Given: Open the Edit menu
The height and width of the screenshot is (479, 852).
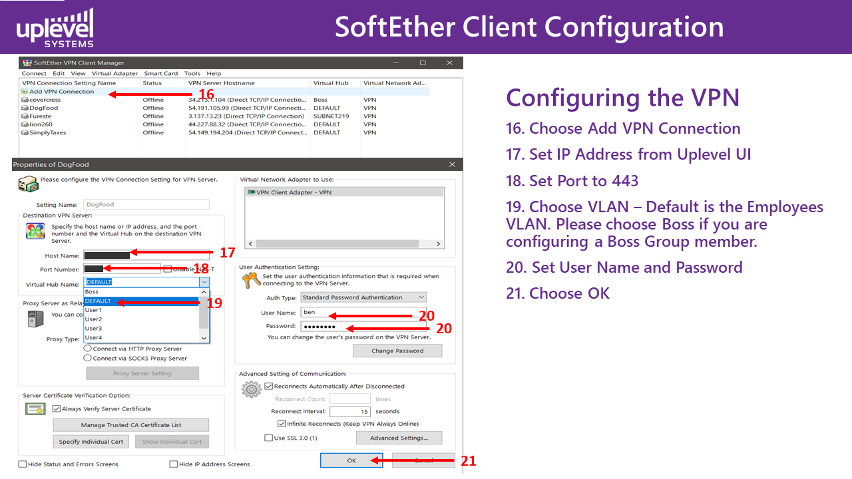Looking at the screenshot, I should [x=59, y=74].
